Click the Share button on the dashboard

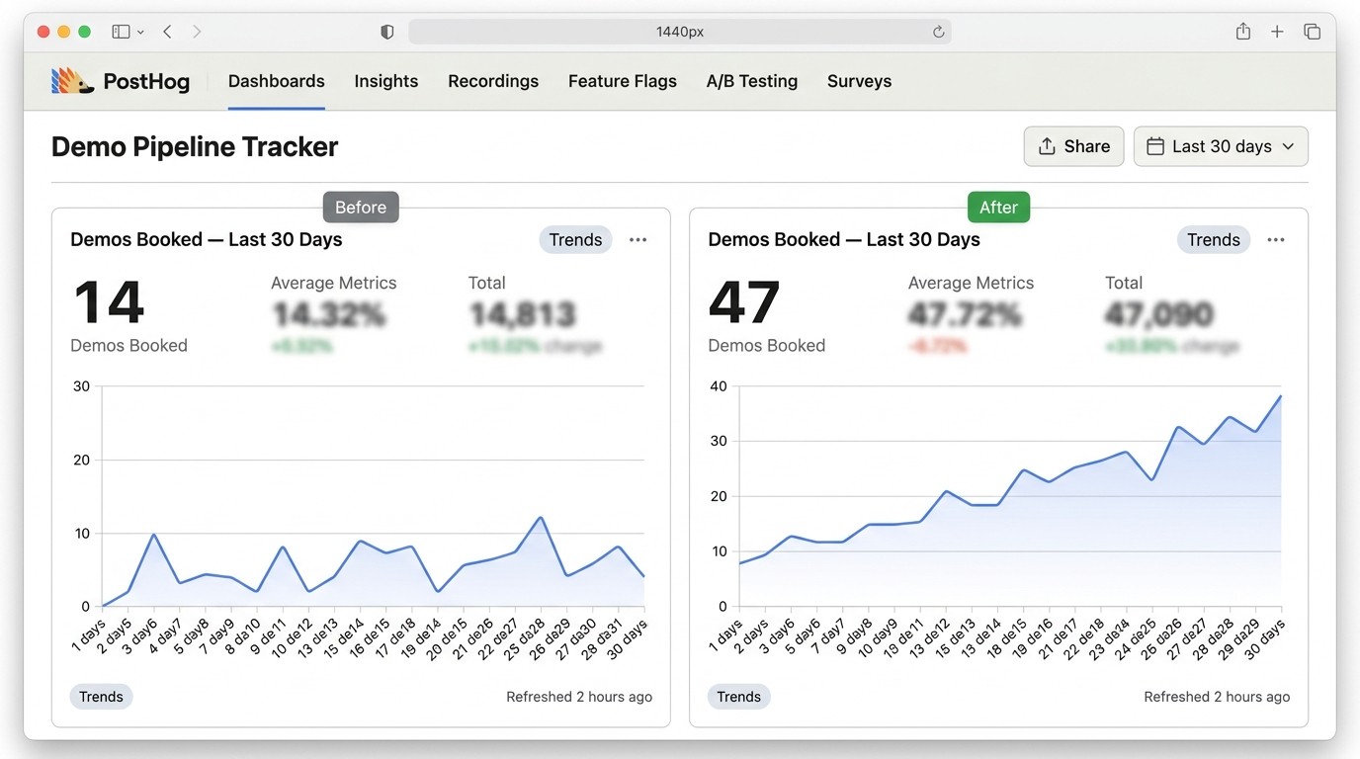point(1073,145)
